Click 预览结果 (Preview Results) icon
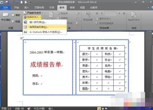153x110 pixels. point(88,16)
